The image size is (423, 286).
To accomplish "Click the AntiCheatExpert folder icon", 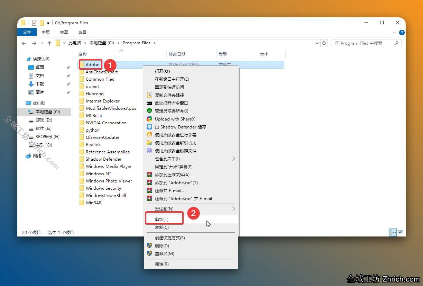I will 82,72.
